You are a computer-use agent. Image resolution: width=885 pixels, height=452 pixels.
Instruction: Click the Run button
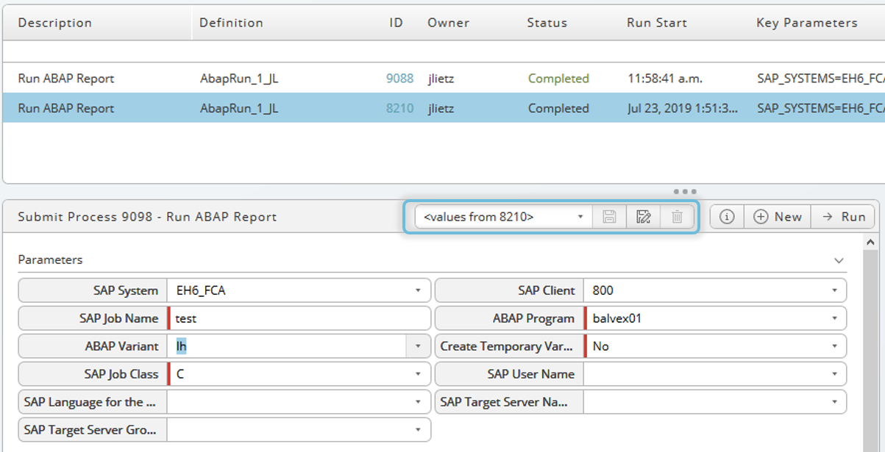coord(843,217)
